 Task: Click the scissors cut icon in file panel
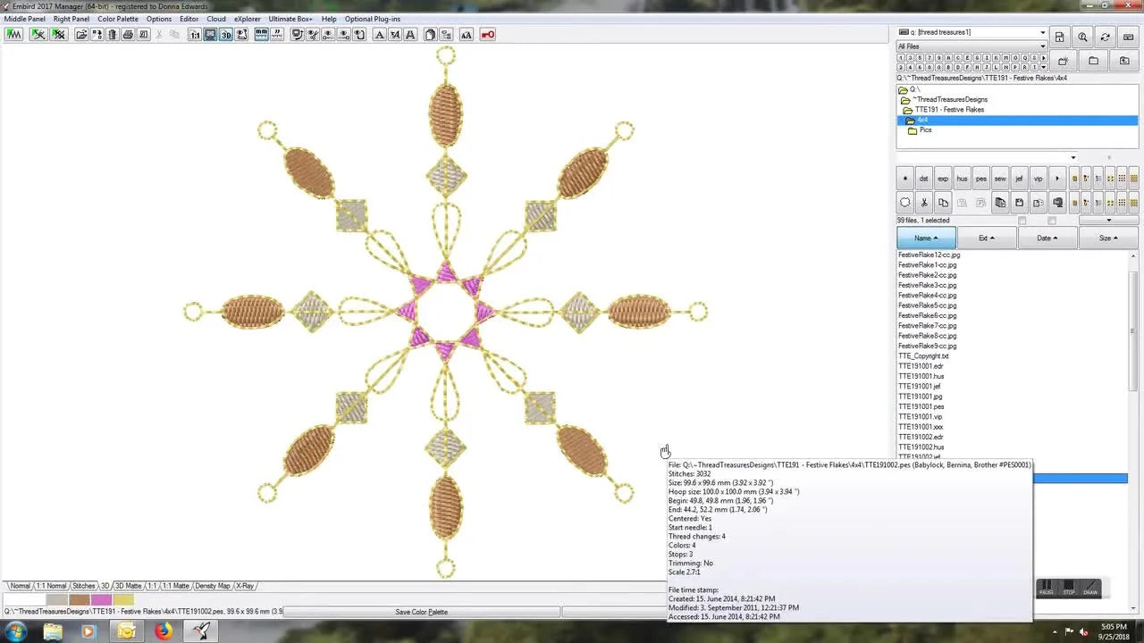924,203
